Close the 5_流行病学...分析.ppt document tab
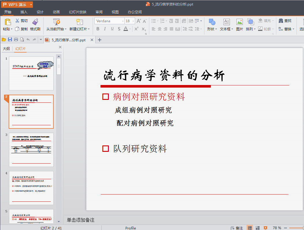 click(x=92, y=40)
